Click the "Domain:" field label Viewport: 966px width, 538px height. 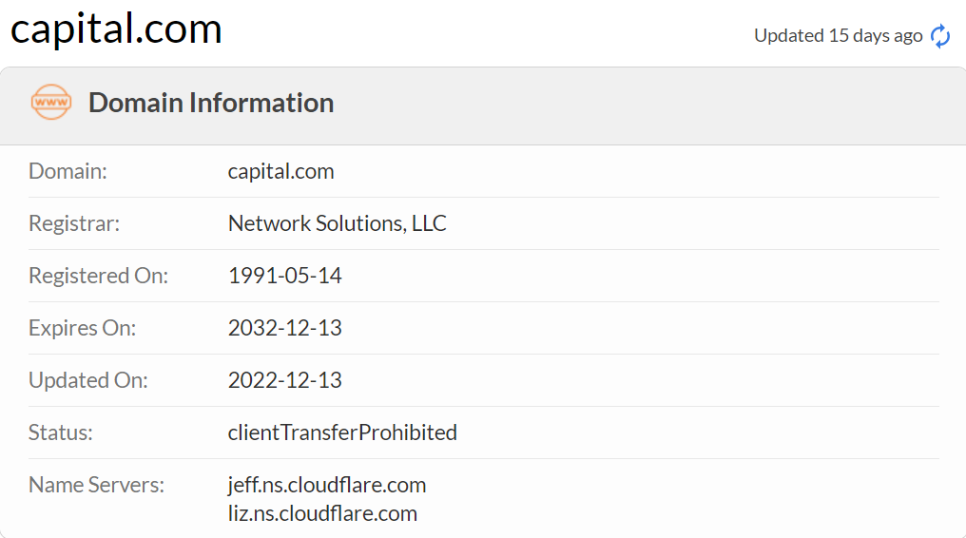tap(68, 172)
